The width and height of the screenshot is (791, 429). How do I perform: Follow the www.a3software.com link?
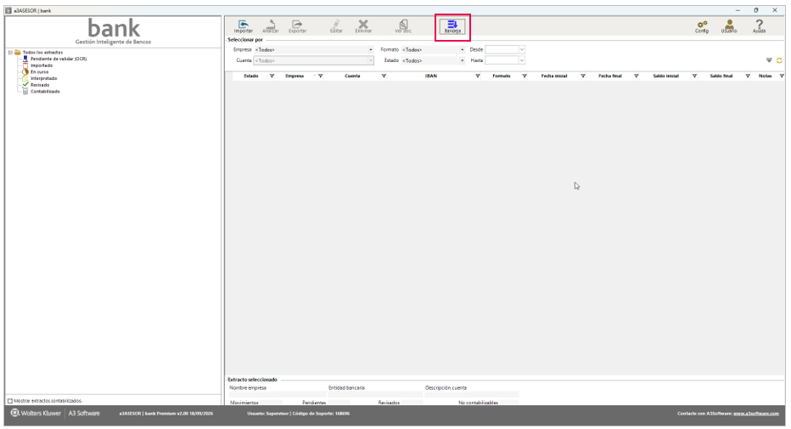coord(755,414)
